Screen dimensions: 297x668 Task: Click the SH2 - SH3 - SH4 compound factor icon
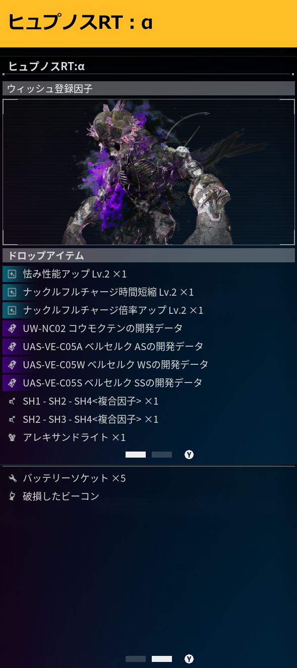pyautogui.click(x=12, y=419)
